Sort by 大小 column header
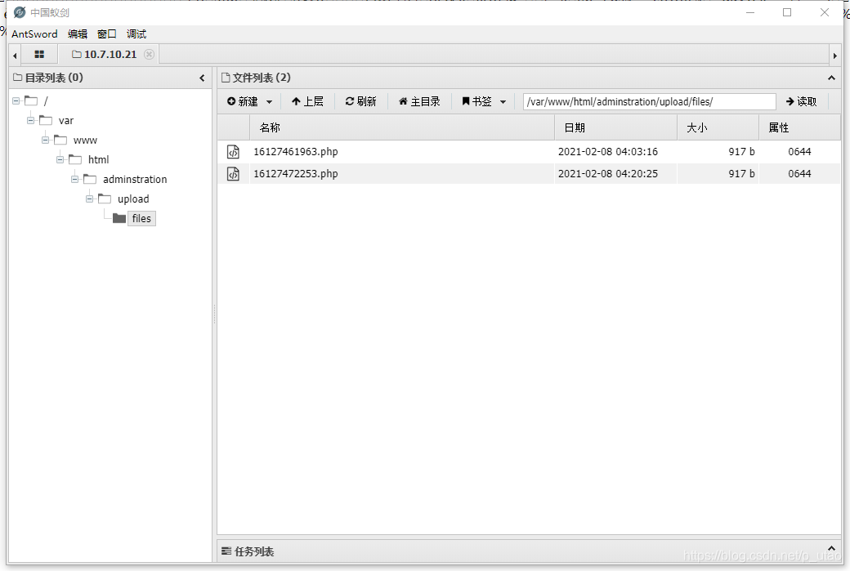 718,128
